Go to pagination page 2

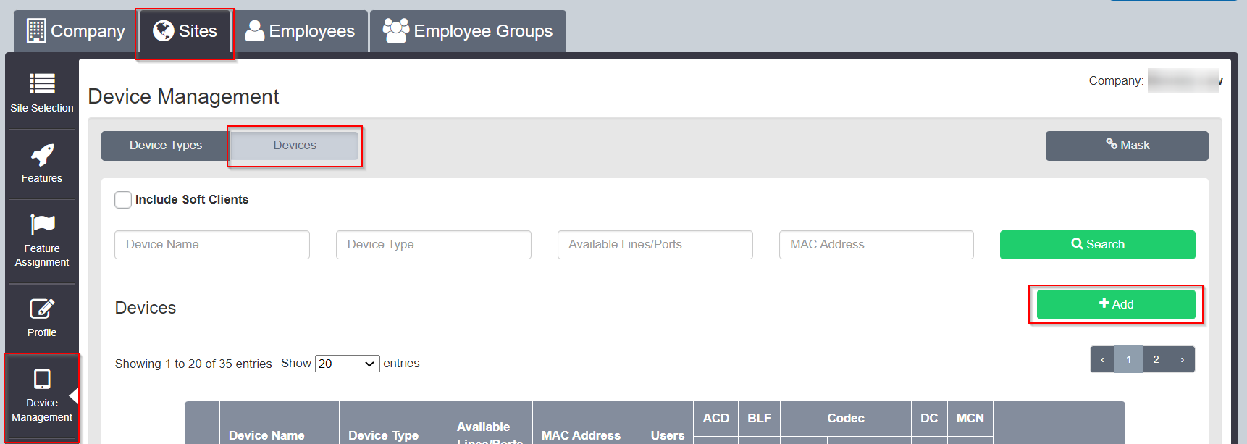1156,359
